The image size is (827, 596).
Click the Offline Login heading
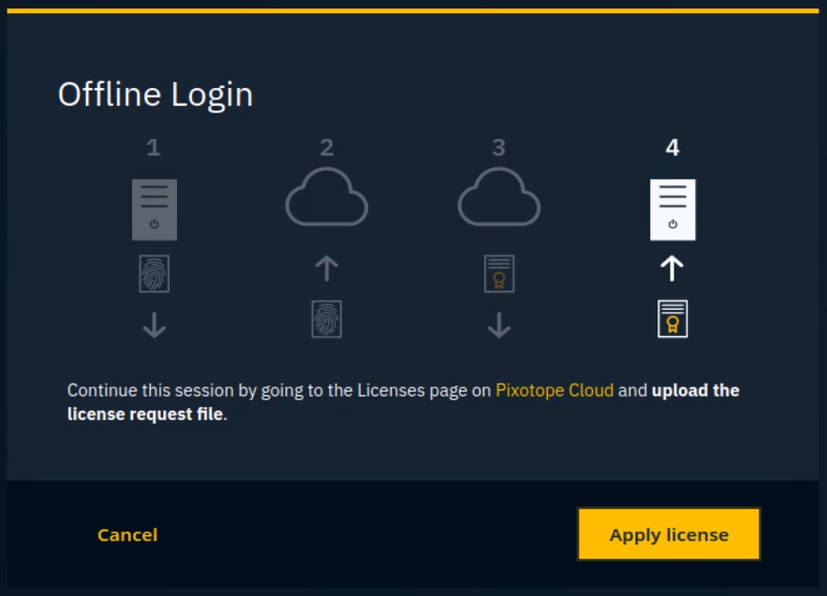(x=155, y=94)
